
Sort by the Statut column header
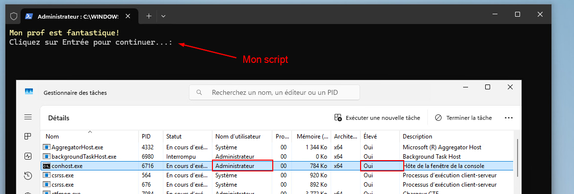pos(187,137)
